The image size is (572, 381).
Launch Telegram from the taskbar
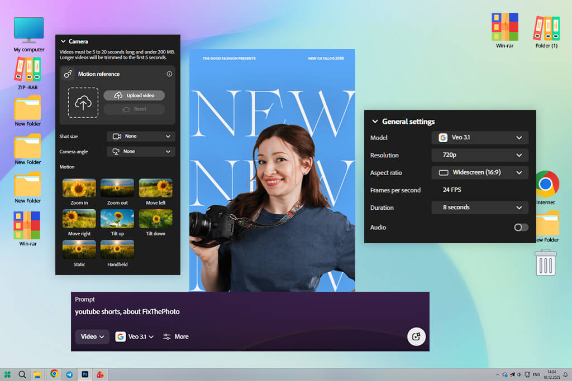(69, 375)
